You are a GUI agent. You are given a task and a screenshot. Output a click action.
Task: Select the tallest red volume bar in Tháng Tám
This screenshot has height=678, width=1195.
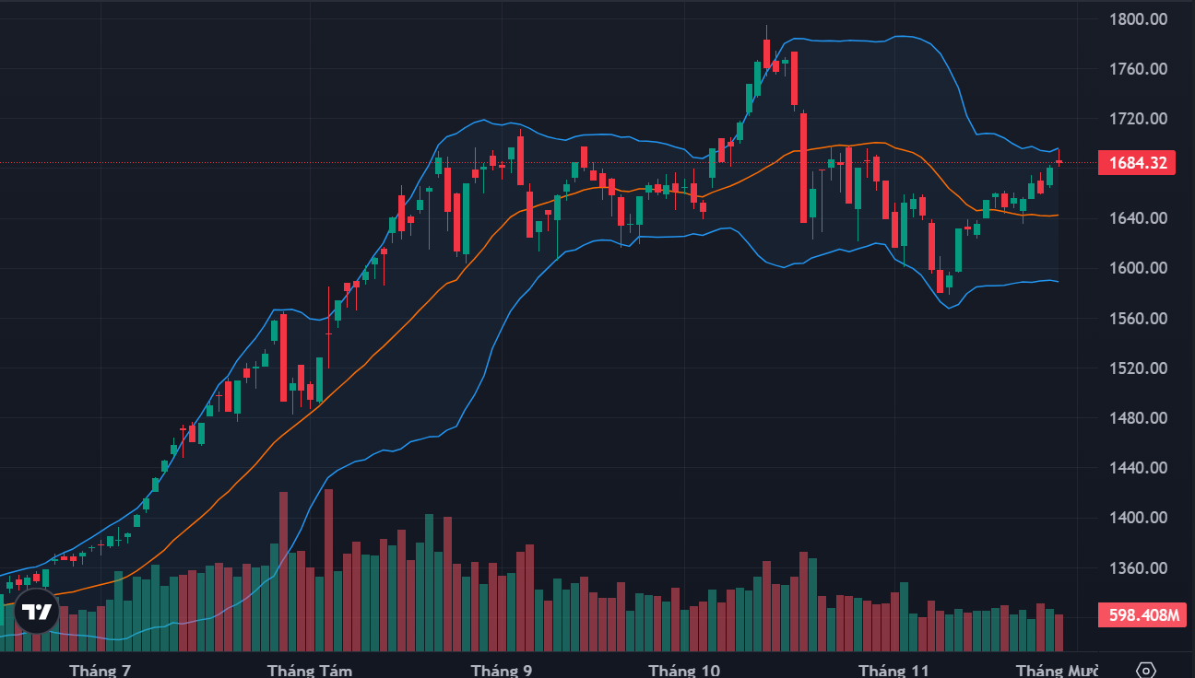[x=328, y=570]
